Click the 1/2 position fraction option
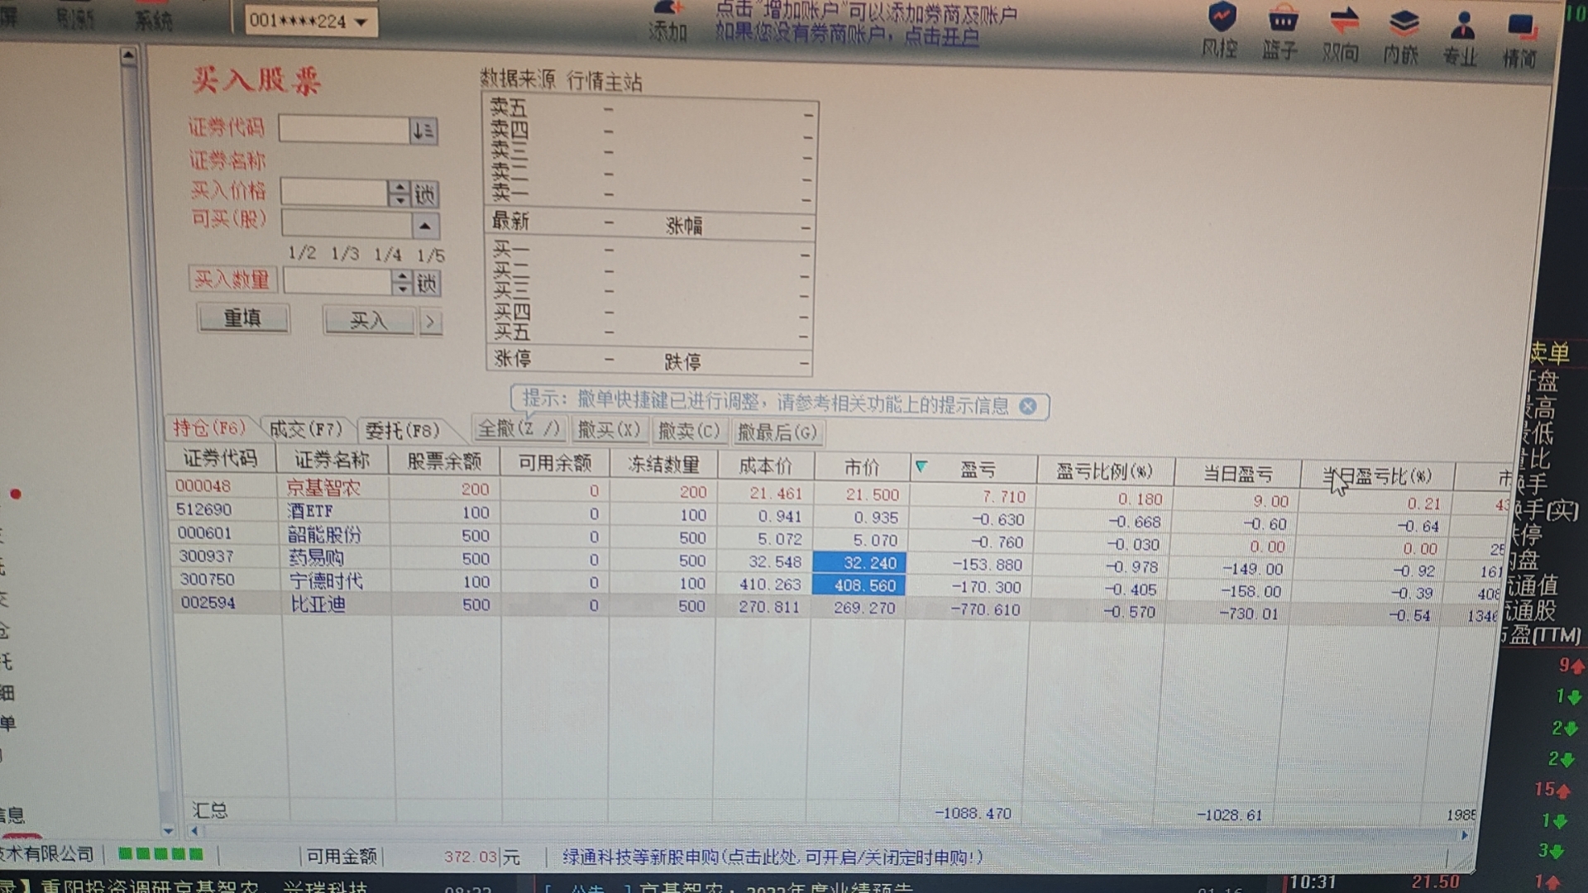The width and height of the screenshot is (1588, 893). click(x=301, y=253)
